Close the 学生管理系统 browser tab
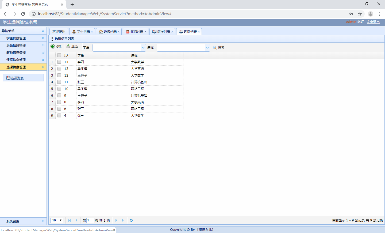The height and width of the screenshot is (238, 385). click(x=62, y=5)
